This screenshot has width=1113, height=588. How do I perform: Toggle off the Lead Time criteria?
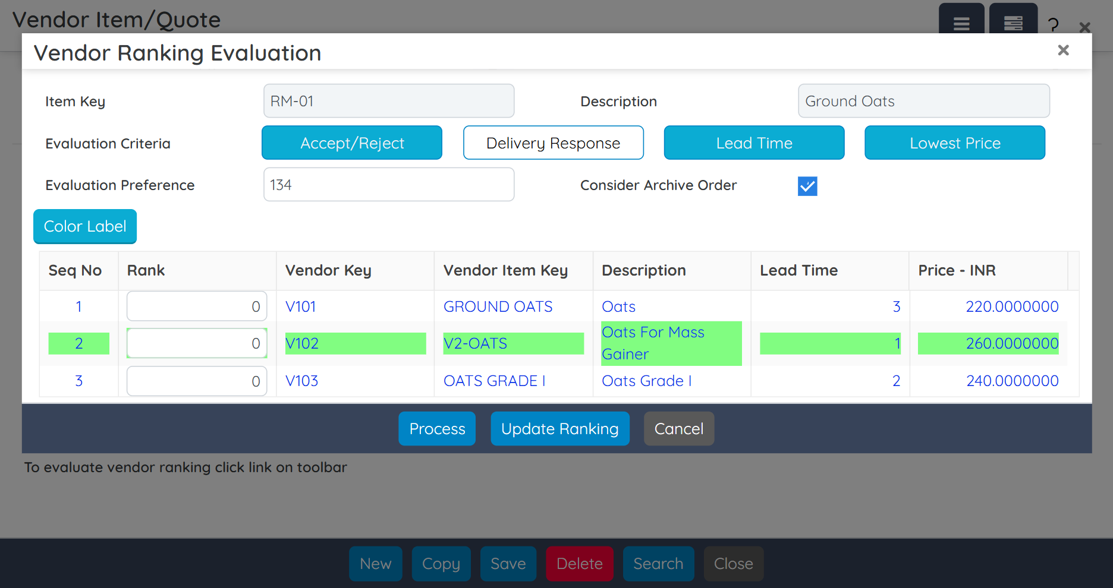754,143
